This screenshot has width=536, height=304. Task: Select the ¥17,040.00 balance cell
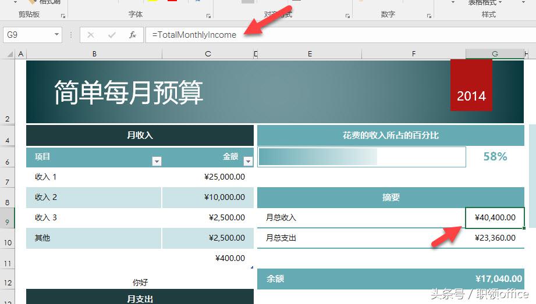(x=495, y=279)
